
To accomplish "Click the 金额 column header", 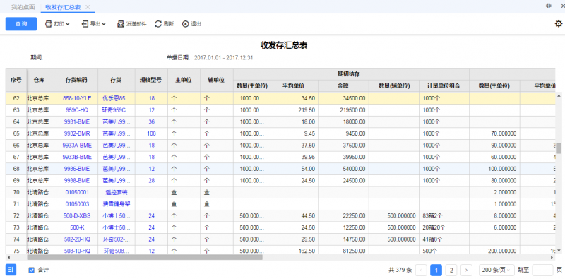I will (x=343, y=85).
